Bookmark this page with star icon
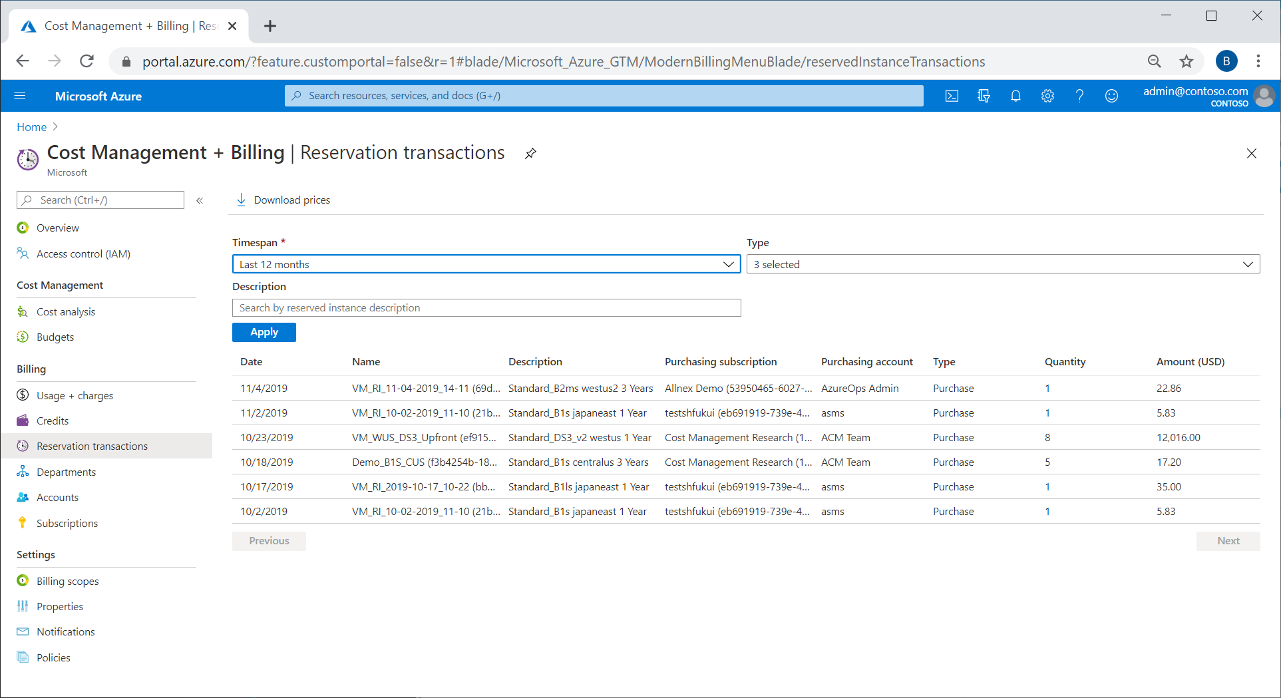Image resolution: width=1281 pixels, height=698 pixels. point(1187,61)
